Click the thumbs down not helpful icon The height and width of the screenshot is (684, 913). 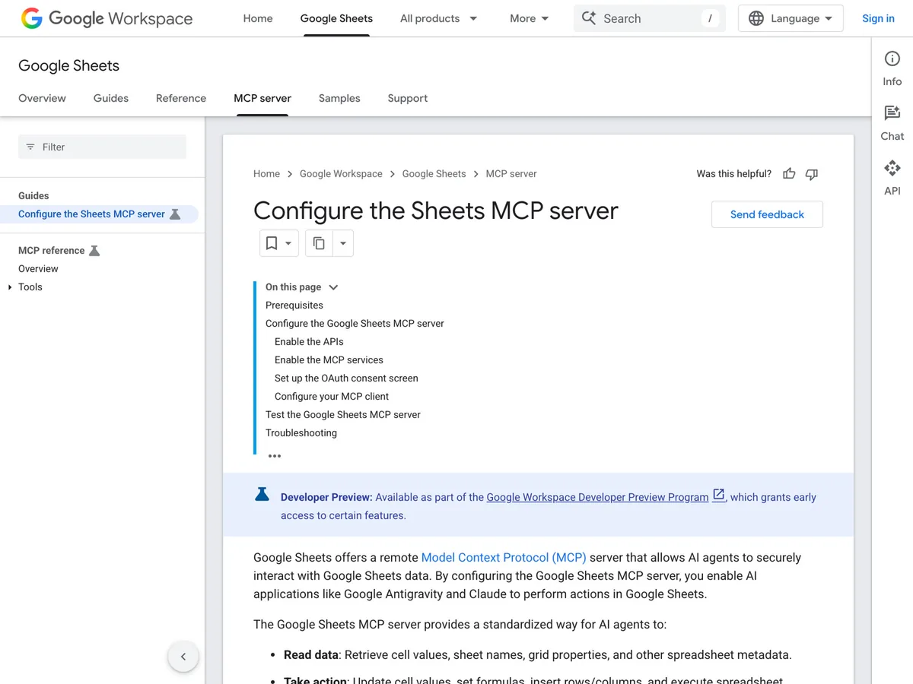click(x=812, y=174)
